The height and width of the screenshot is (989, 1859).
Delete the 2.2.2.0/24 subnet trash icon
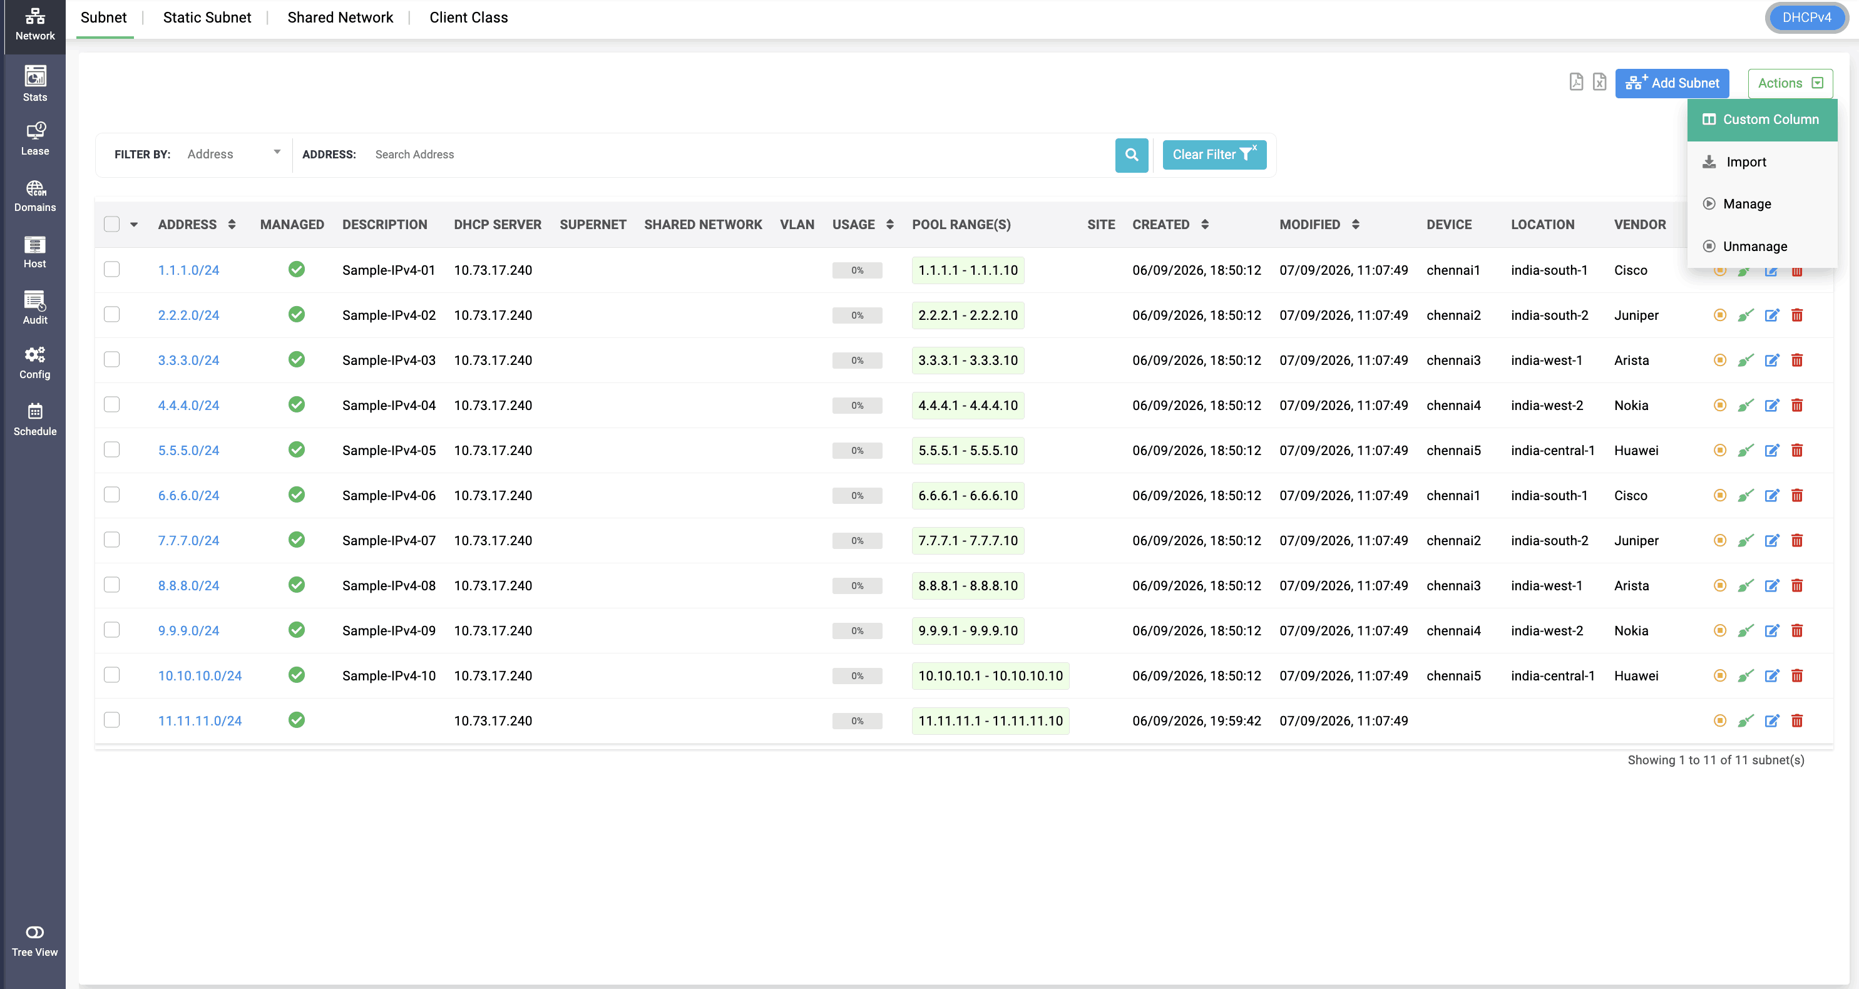(x=1797, y=315)
